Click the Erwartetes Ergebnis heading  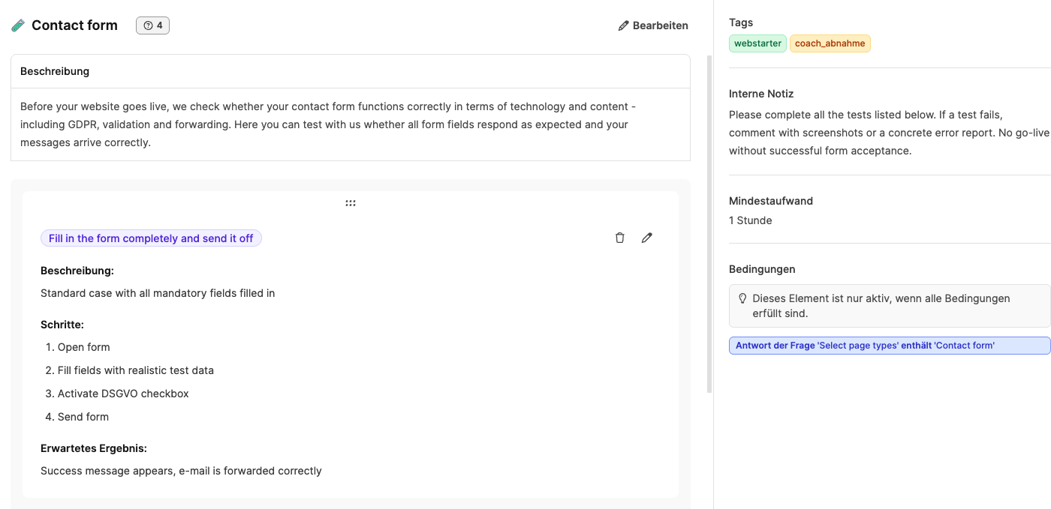coord(94,448)
